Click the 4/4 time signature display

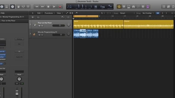point(110,6)
